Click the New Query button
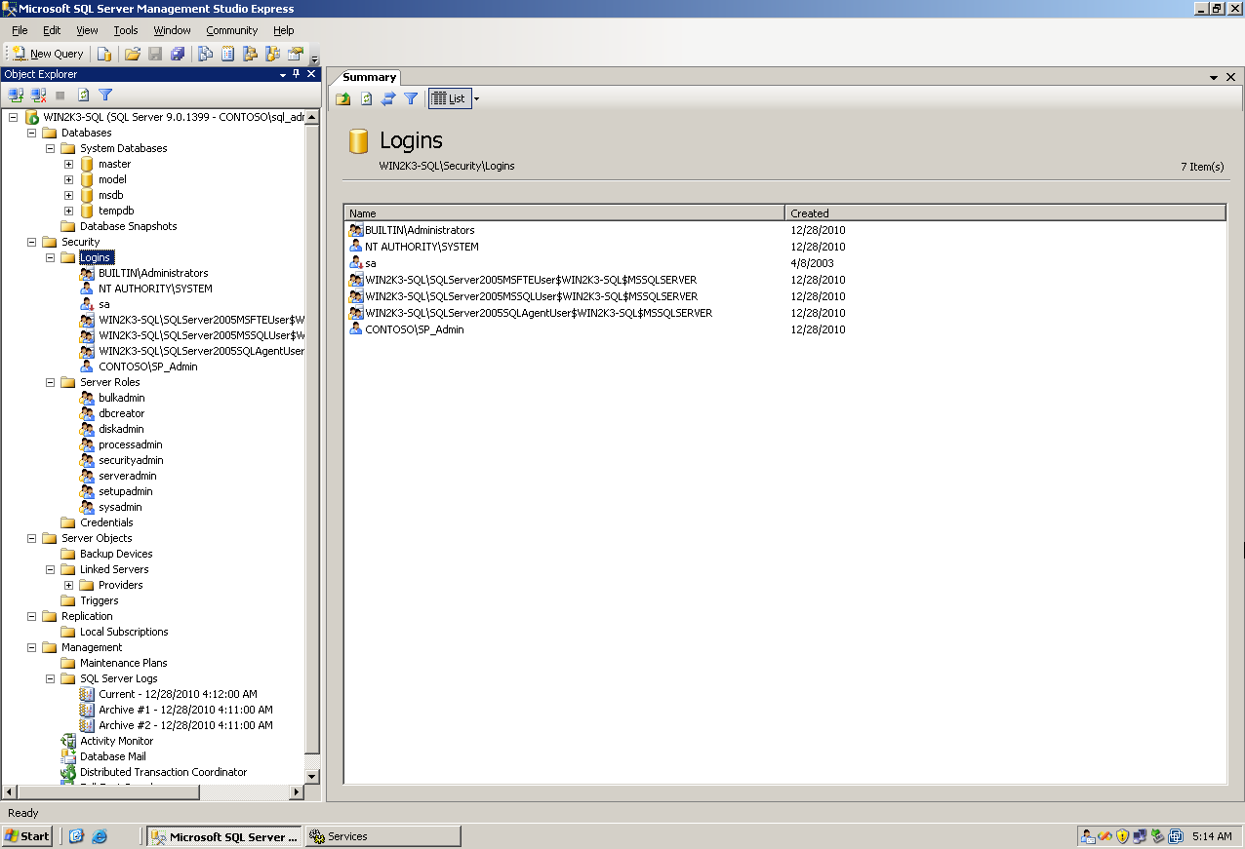Viewport: 1245px width, 849px height. coord(47,53)
